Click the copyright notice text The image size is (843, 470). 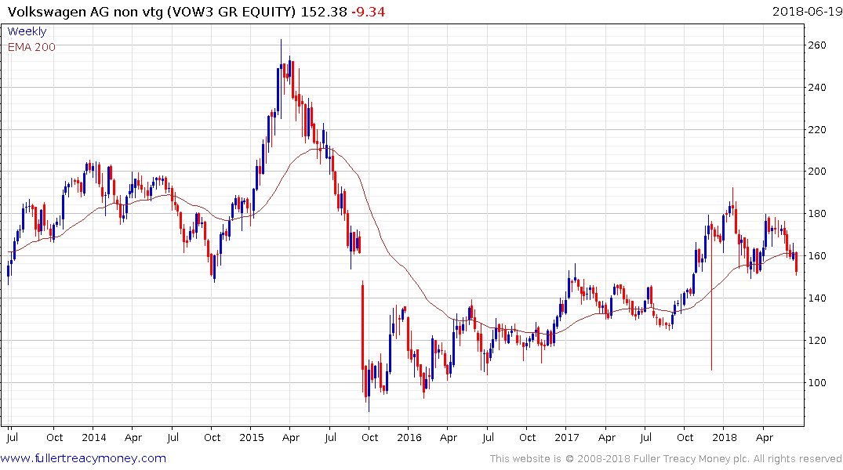pyautogui.click(x=666, y=459)
